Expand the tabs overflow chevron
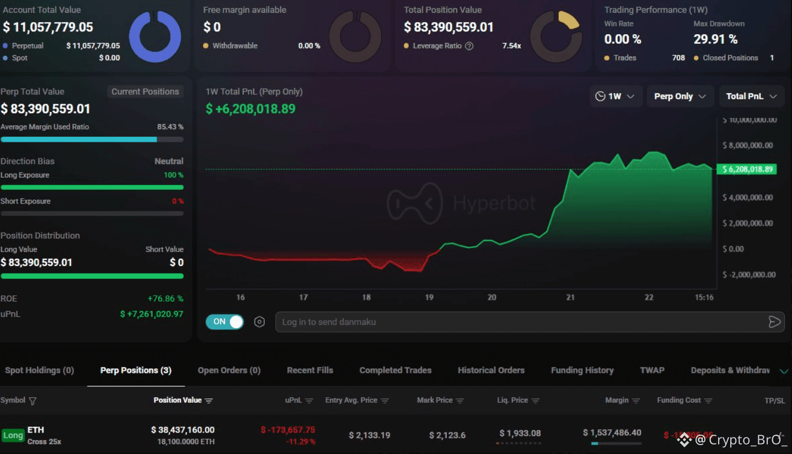The width and height of the screenshot is (792, 454). click(784, 371)
